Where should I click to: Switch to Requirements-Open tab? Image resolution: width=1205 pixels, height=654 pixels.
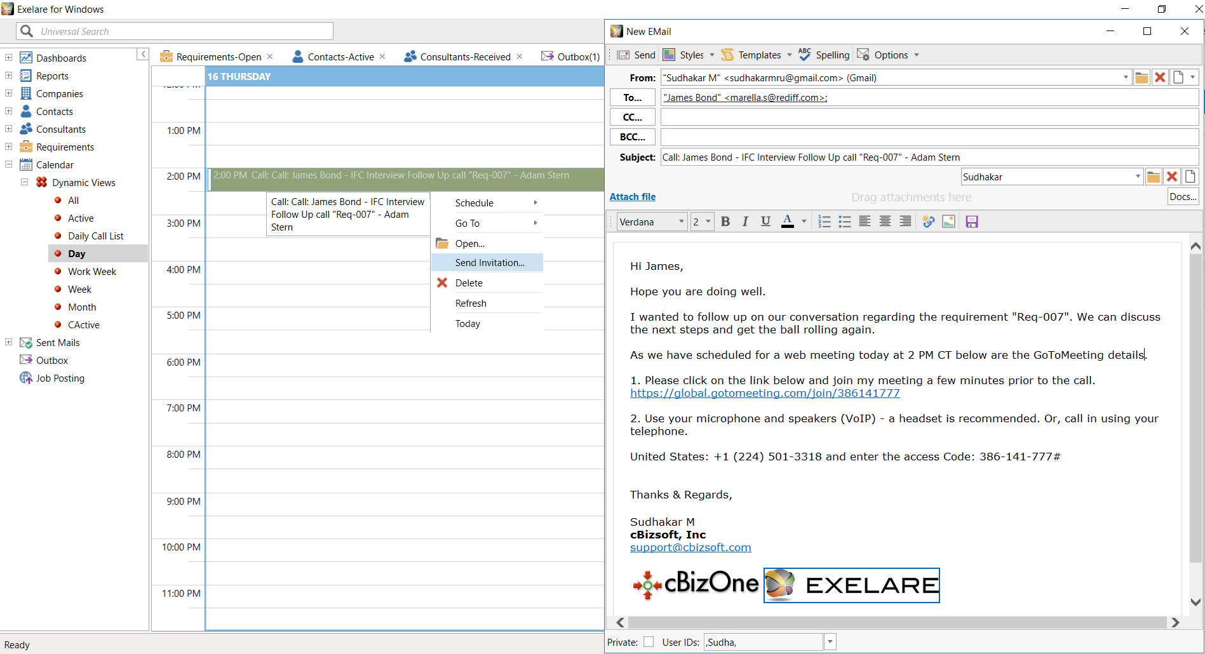click(x=219, y=57)
